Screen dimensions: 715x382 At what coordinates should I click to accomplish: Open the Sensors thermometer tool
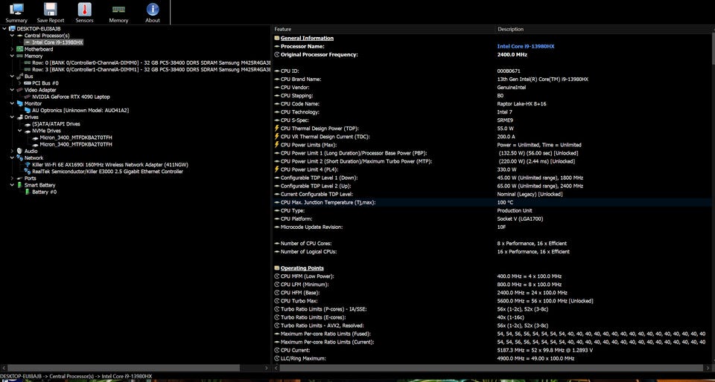pos(84,13)
